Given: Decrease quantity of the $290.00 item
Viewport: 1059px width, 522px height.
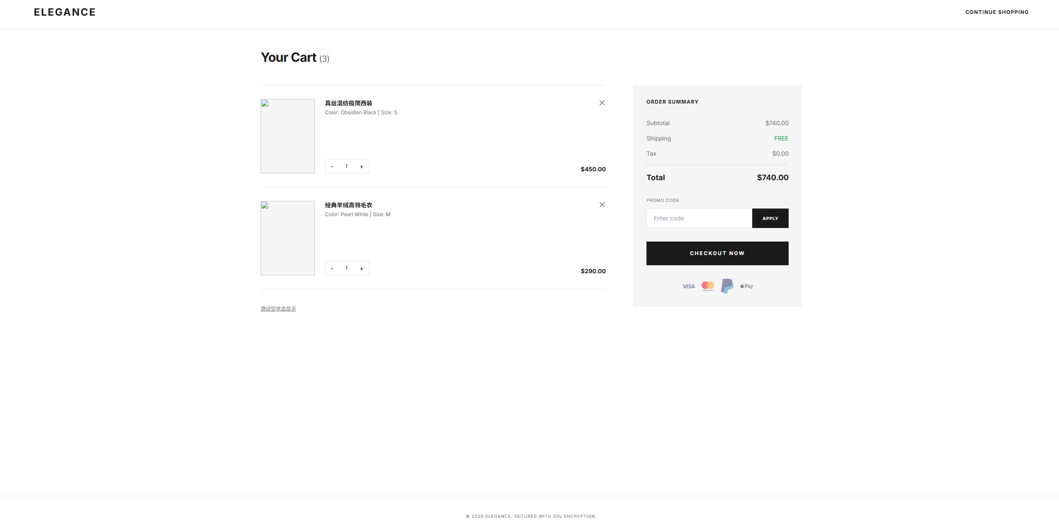Looking at the screenshot, I should (332, 269).
